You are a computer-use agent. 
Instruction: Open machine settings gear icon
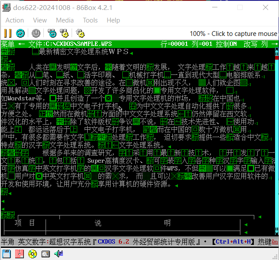pos(80,33)
